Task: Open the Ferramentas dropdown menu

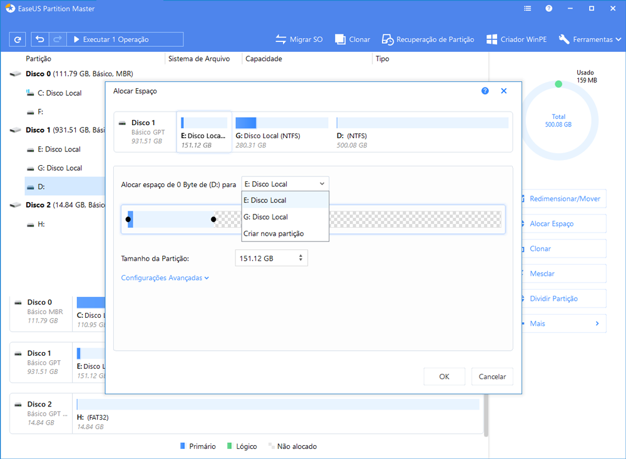Action: pos(590,39)
